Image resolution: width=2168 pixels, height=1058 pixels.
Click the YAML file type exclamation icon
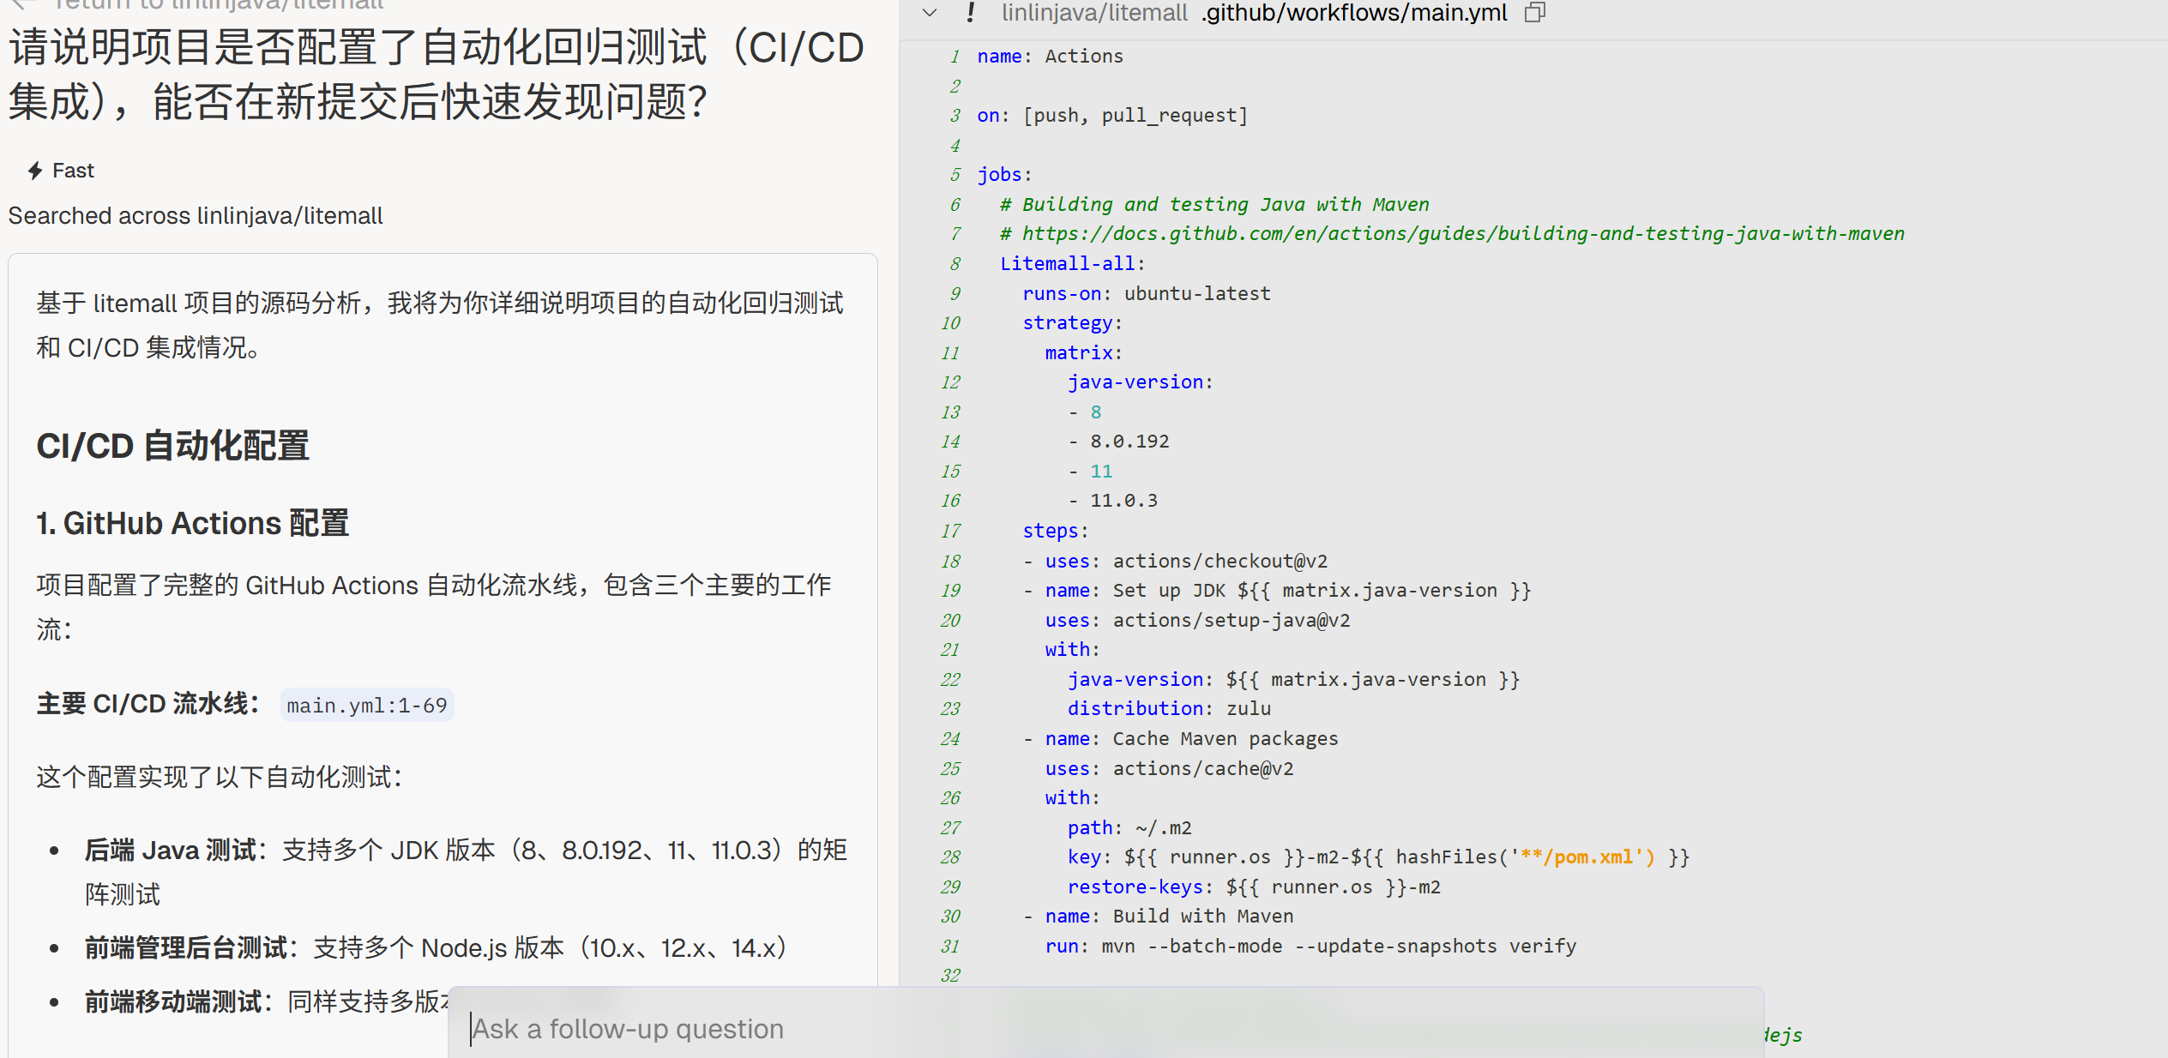tap(970, 12)
